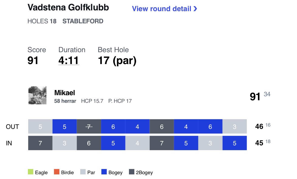Image resolution: width=297 pixels, height=179 pixels.
Task: Open the View round detail link
Action: click(x=164, y=9)
